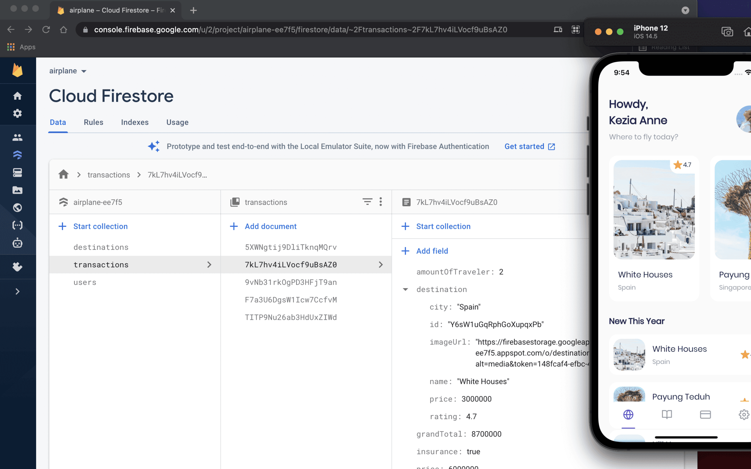Image resolution: width=751 pixels, height=469 pixels.
Task: Click Start collection under airplane-ee7f5
Action: click(93, 226)
